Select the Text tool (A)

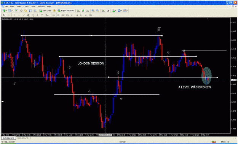coord(37,15)
